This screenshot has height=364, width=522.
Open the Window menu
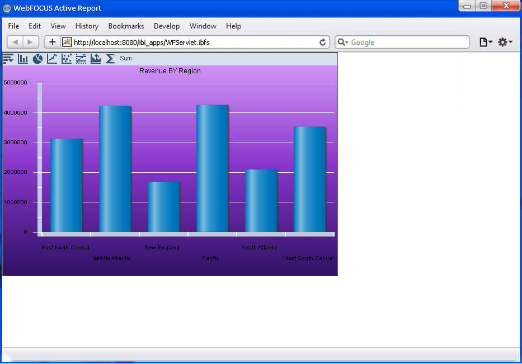click(203, 26)
